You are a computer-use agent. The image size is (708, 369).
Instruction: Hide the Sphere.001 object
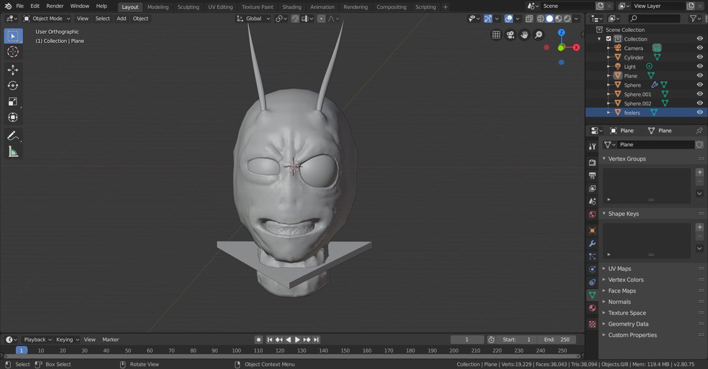click(x=700, y=94)
